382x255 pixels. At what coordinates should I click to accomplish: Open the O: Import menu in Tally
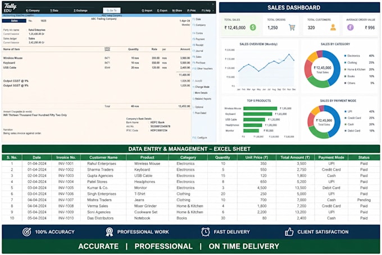147,11
